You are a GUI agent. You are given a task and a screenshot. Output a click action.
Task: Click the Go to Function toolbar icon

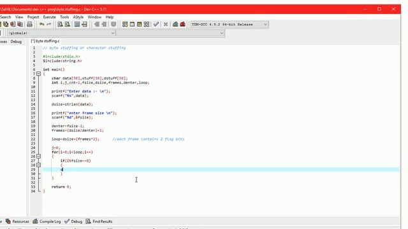[77, 24]
